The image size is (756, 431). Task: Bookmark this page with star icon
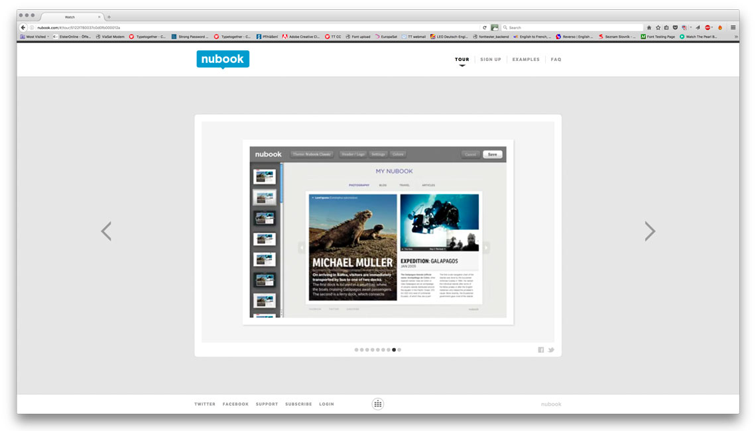pyautogui.click(x=658, y=27)
